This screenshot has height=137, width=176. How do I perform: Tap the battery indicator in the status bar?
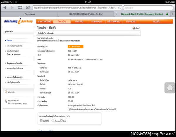pyautogui.click(x=173, y=2)
